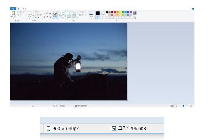Screen dimensions: 207x140
Task: Select the Color 2 background box
Action: coord(103,15)
